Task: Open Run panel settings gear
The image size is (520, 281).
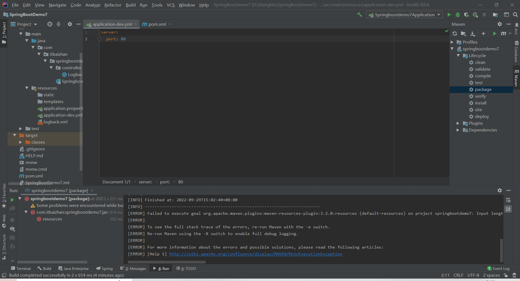Action: (x=500, y=190)
